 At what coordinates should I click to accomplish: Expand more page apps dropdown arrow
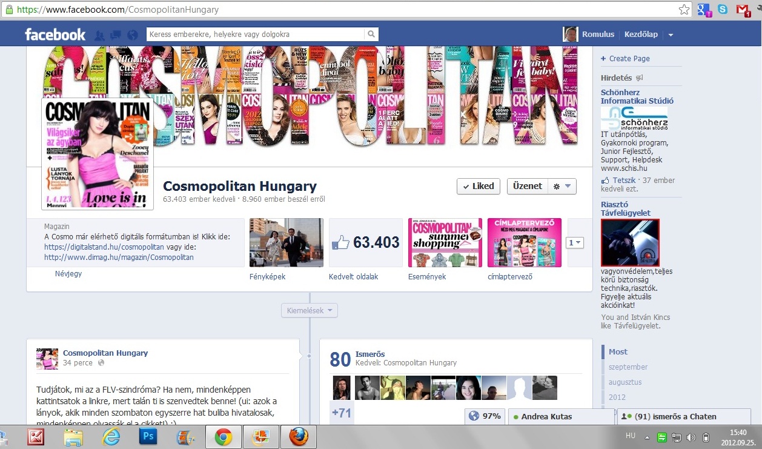click(x=575, y=242)
